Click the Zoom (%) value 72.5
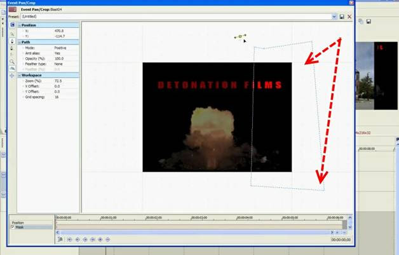This screenshot has height=255, width=399. 58,81
